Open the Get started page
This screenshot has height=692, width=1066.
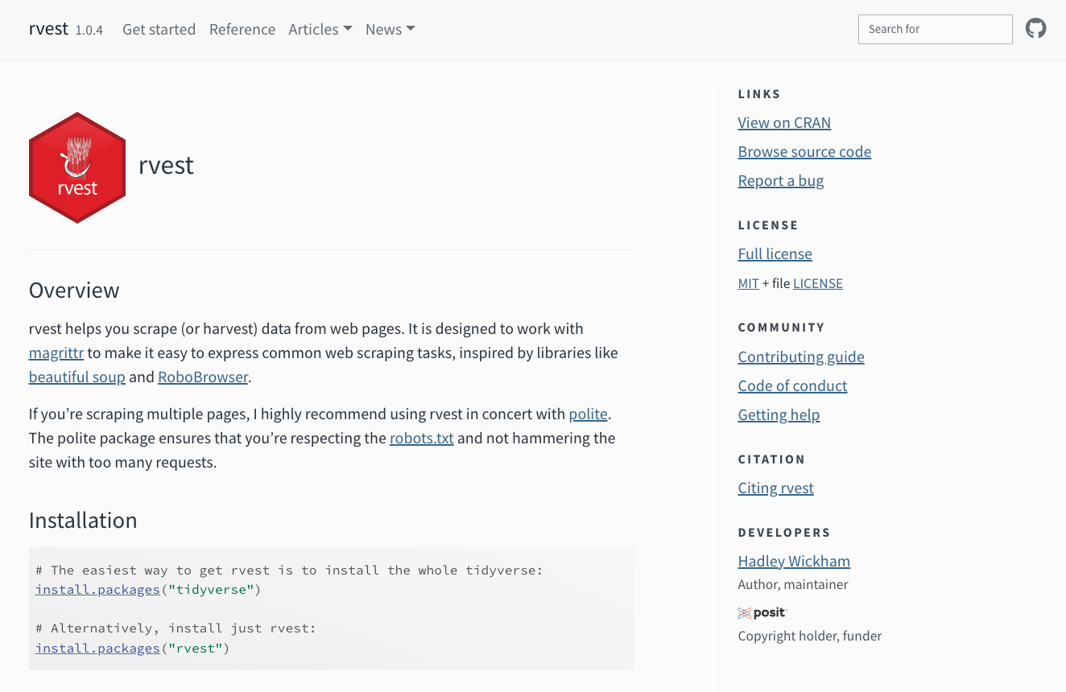pos(159,29)
